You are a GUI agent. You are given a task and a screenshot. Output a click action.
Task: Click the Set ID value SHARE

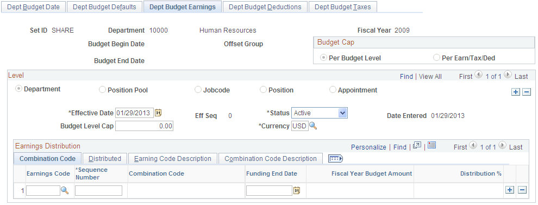(63, 30)
